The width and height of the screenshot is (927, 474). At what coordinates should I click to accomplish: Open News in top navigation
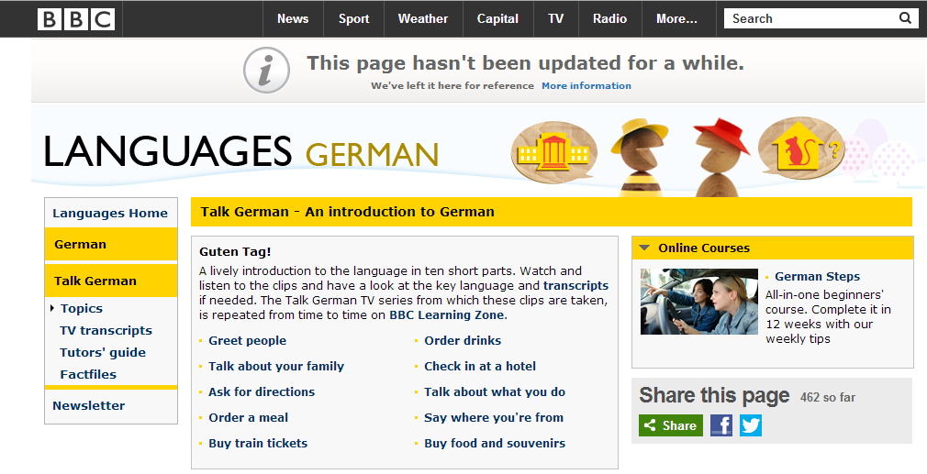click(293, 19)
